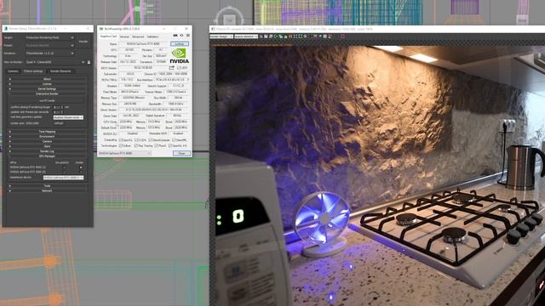Click the lock icon beside View to Render
The image size is (545, 306).
point(89,62)
